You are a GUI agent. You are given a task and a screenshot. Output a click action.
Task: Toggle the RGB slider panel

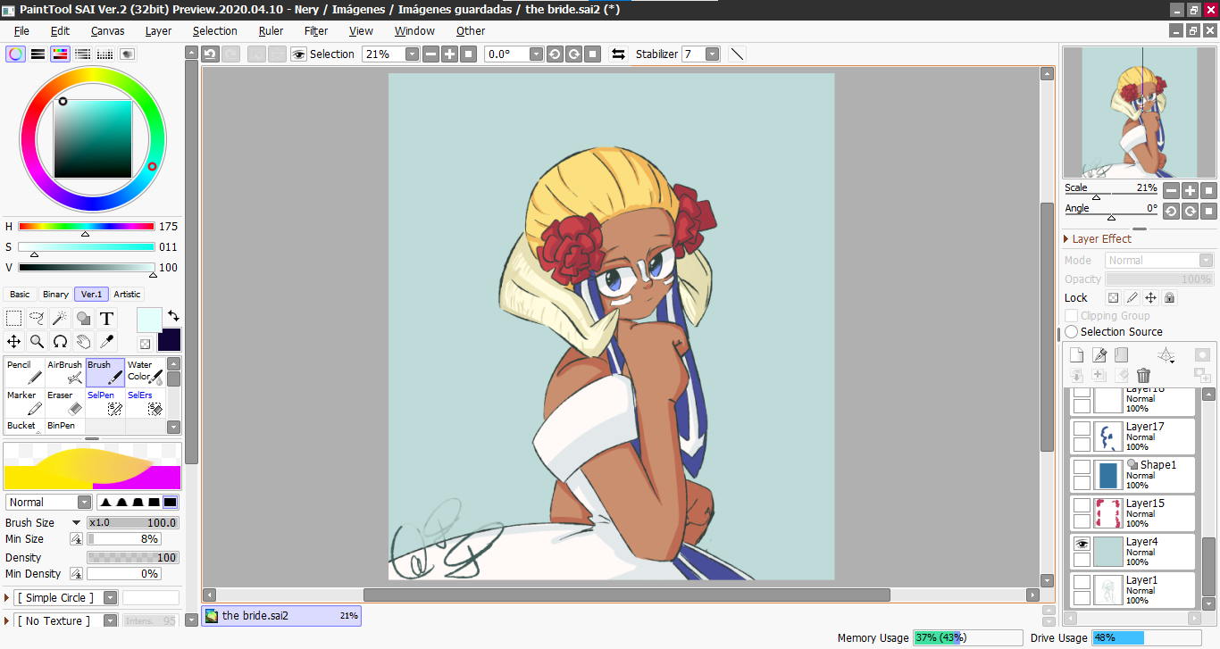point(38,54)
